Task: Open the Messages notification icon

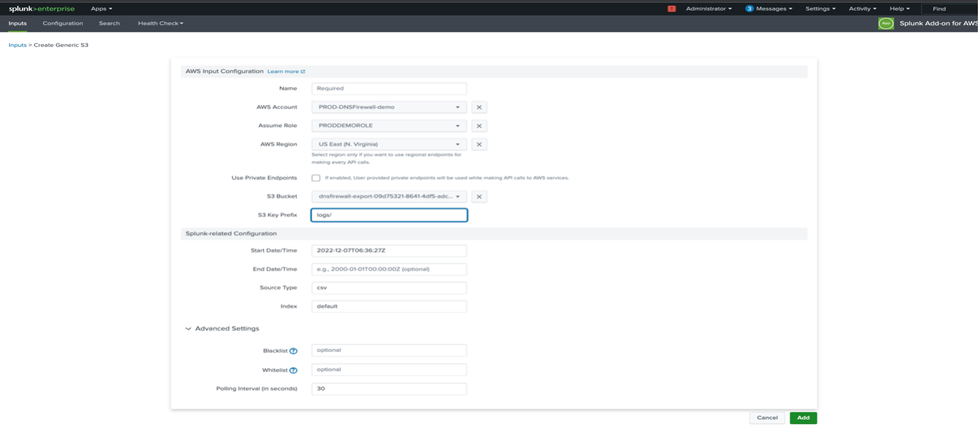Action: click(x=748, y=9)
